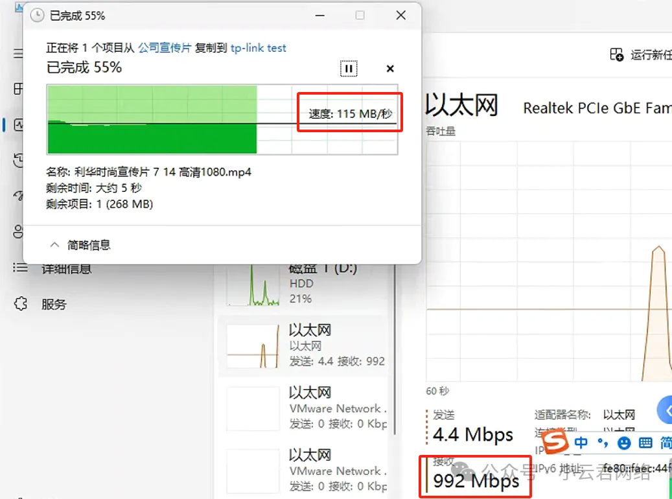Click the Details list icon in sidebar
Screen dimensions: 672x499
[x=21, y=268]
